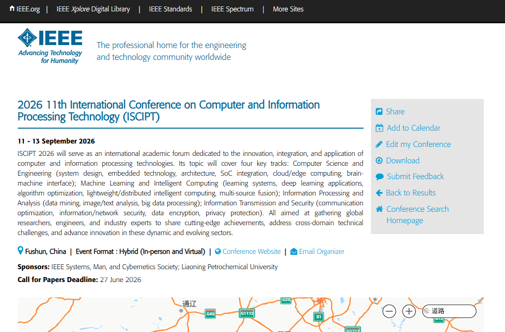Select Add to Calendar link
The image size is (505, 332).
pyautogui.click(x=413, y=128)
